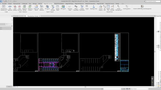Open the Legend Tool
The height and width of the screenshot is (90, 161).
(x=108, y=8)
